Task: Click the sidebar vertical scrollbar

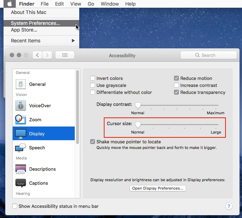Action: 78,107
